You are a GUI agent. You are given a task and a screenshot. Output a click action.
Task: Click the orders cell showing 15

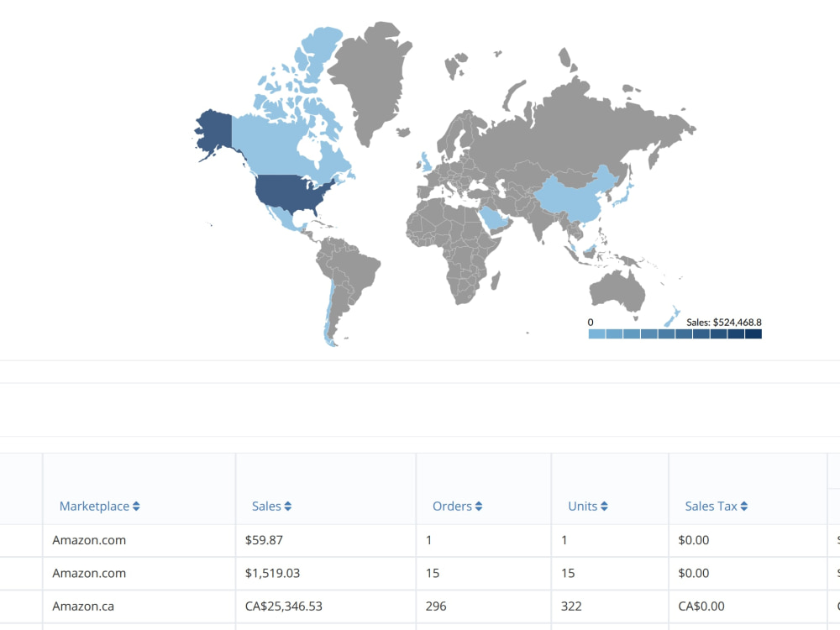click(484, 574)
